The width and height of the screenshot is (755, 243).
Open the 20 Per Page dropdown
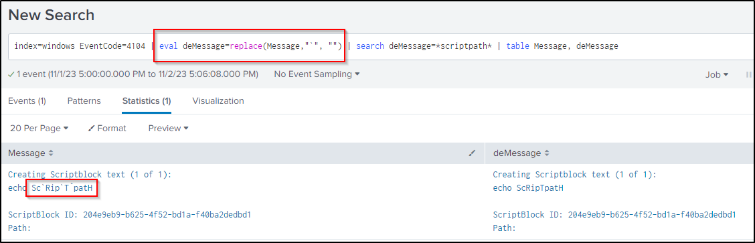39,129
